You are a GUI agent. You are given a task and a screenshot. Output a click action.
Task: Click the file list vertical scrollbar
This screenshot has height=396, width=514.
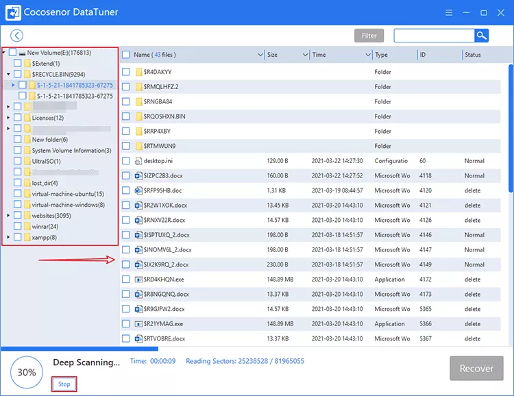[x=511, y=128]
